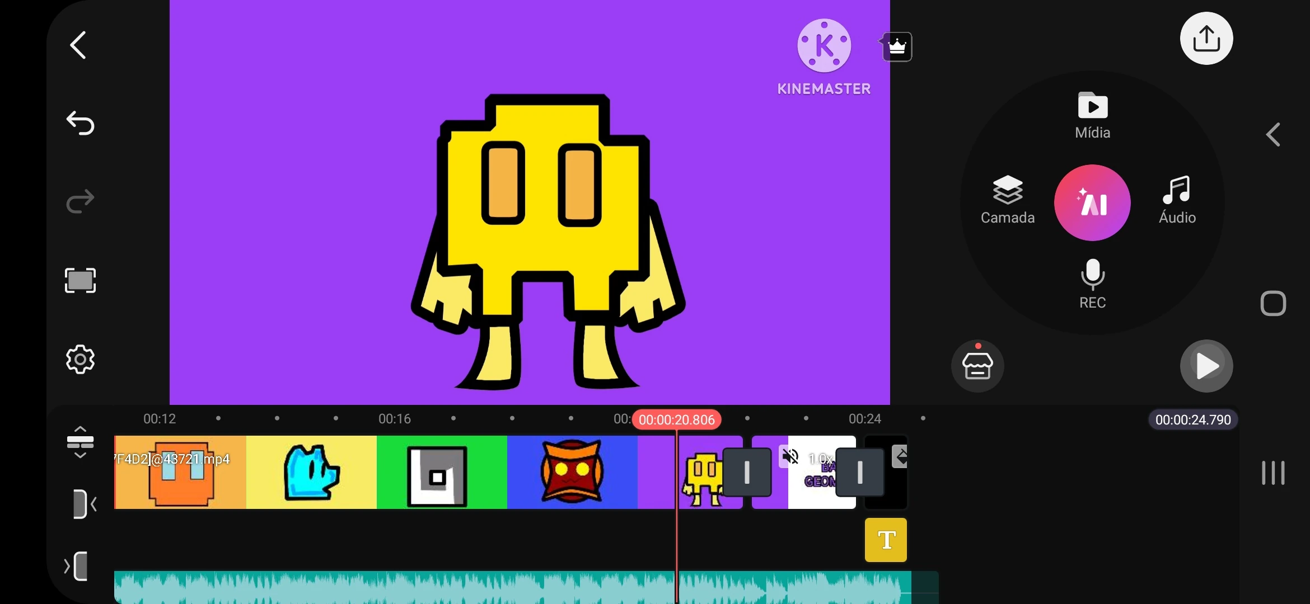Go back with the left arrow
The width and height of the screenshot is (1310, 604).
[78, 45]
